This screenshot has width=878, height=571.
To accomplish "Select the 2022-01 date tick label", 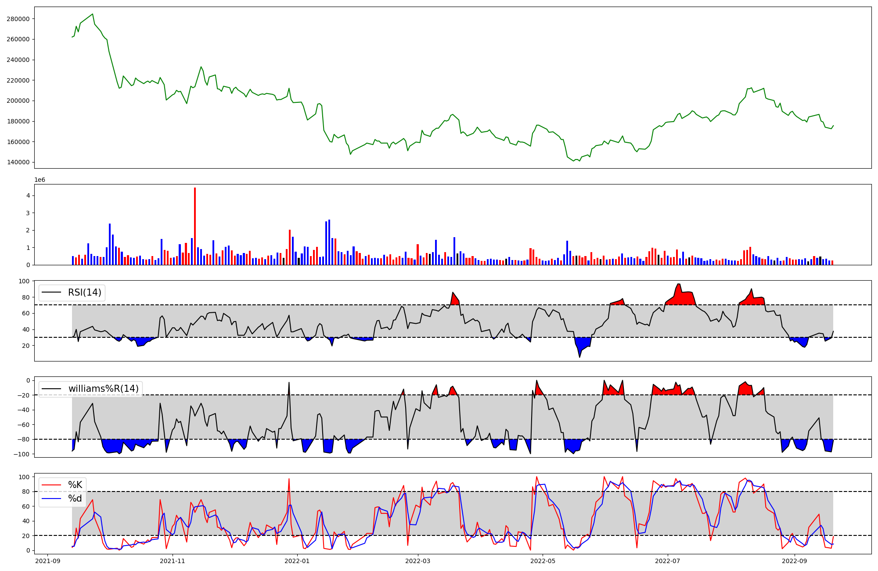I will point(298,561).
